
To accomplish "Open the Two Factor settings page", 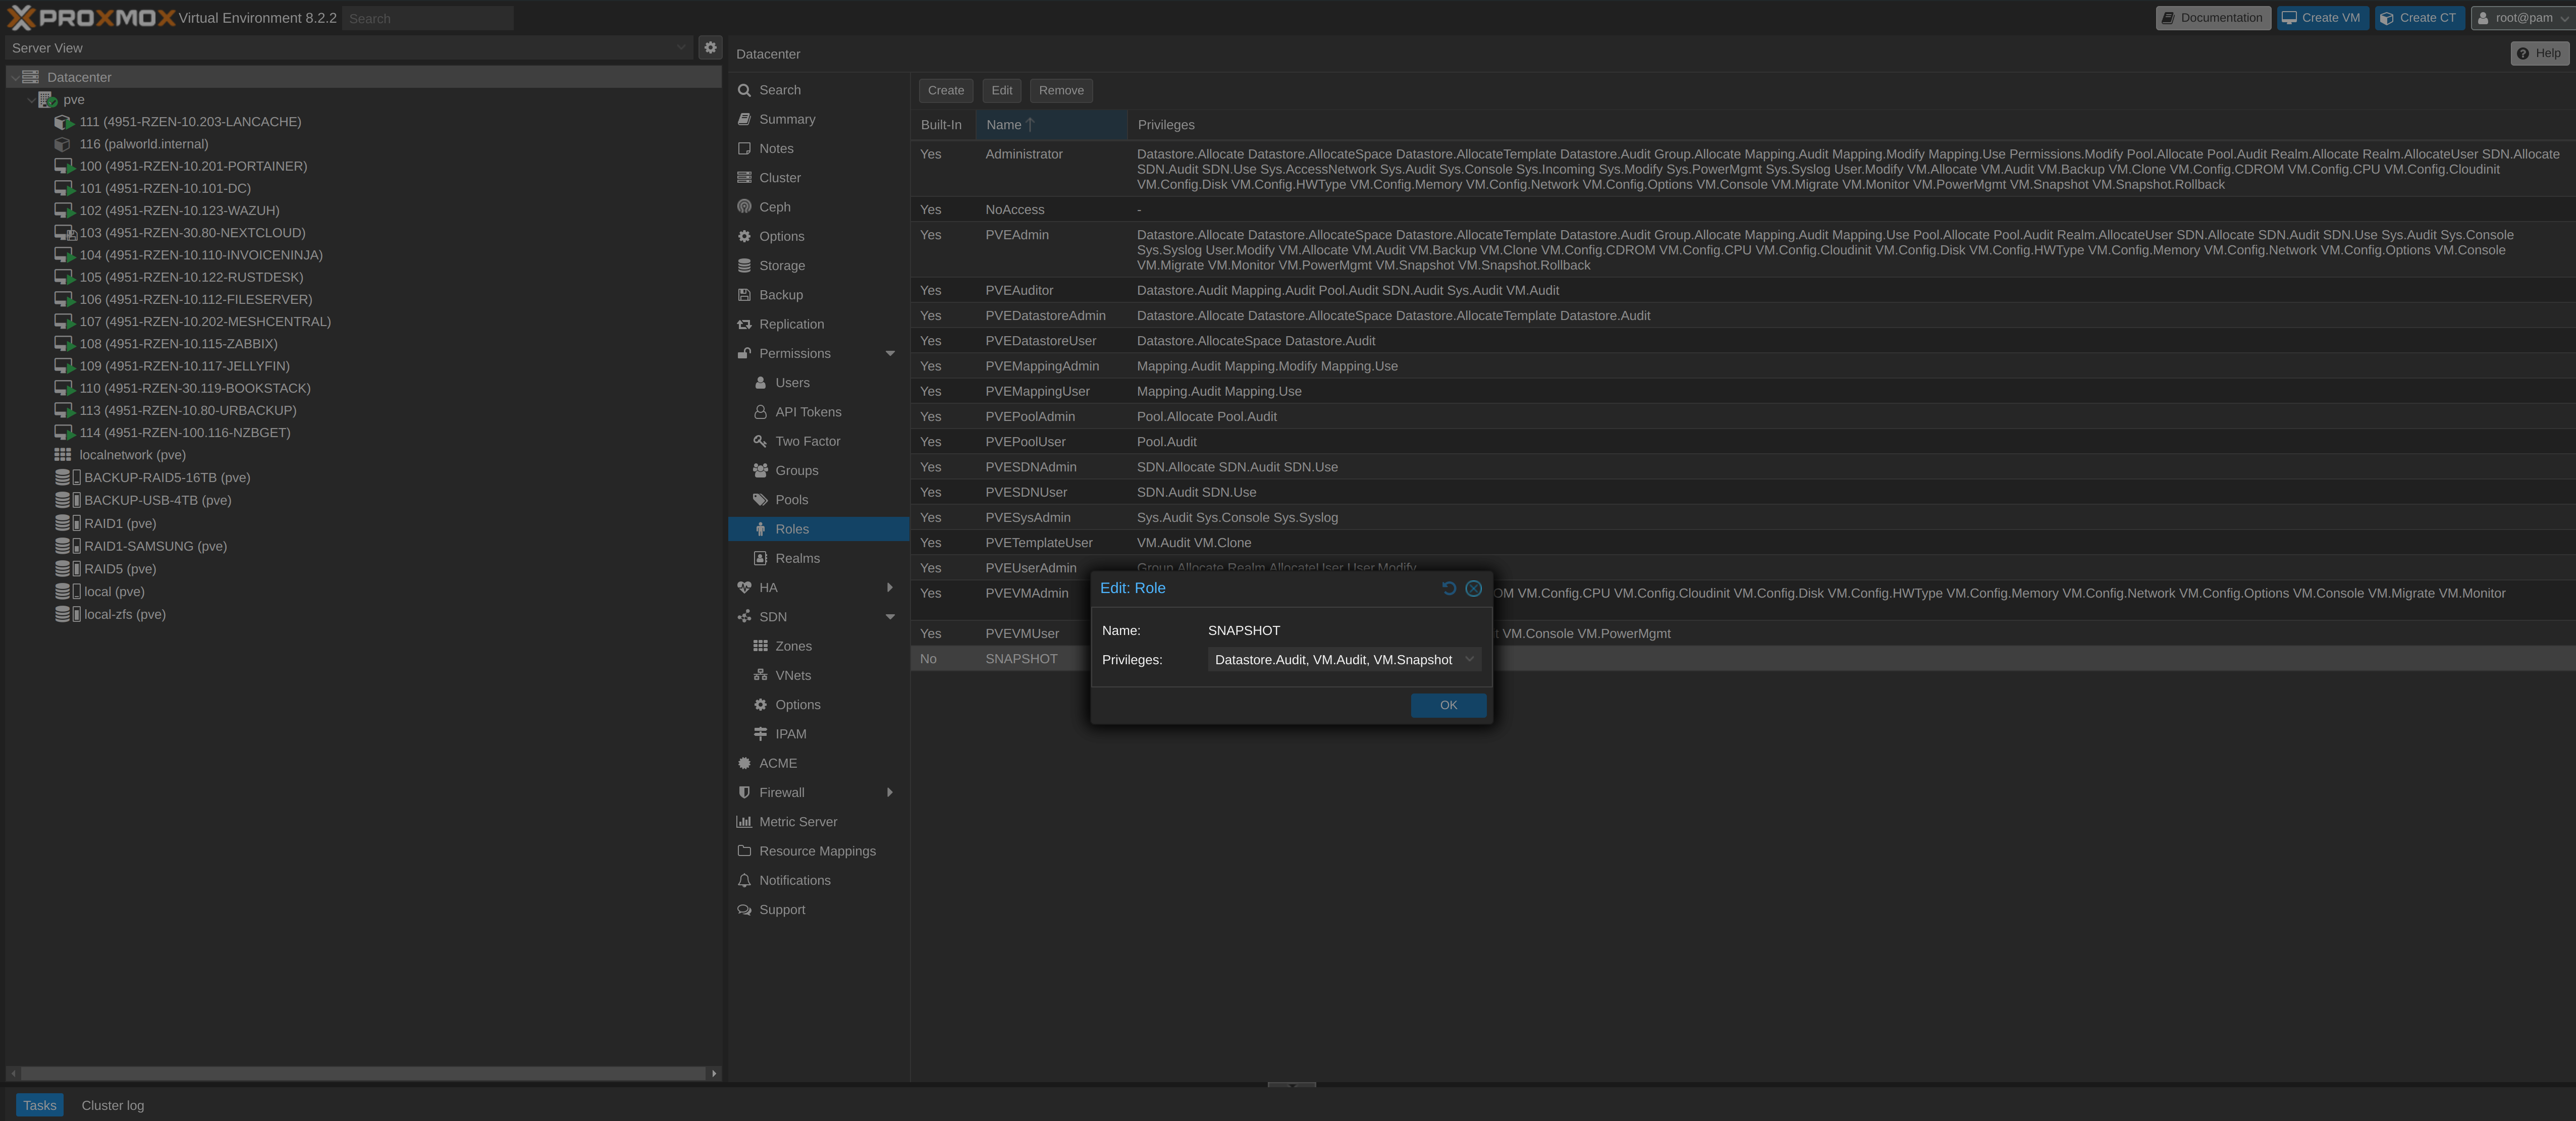I will 807,441.
